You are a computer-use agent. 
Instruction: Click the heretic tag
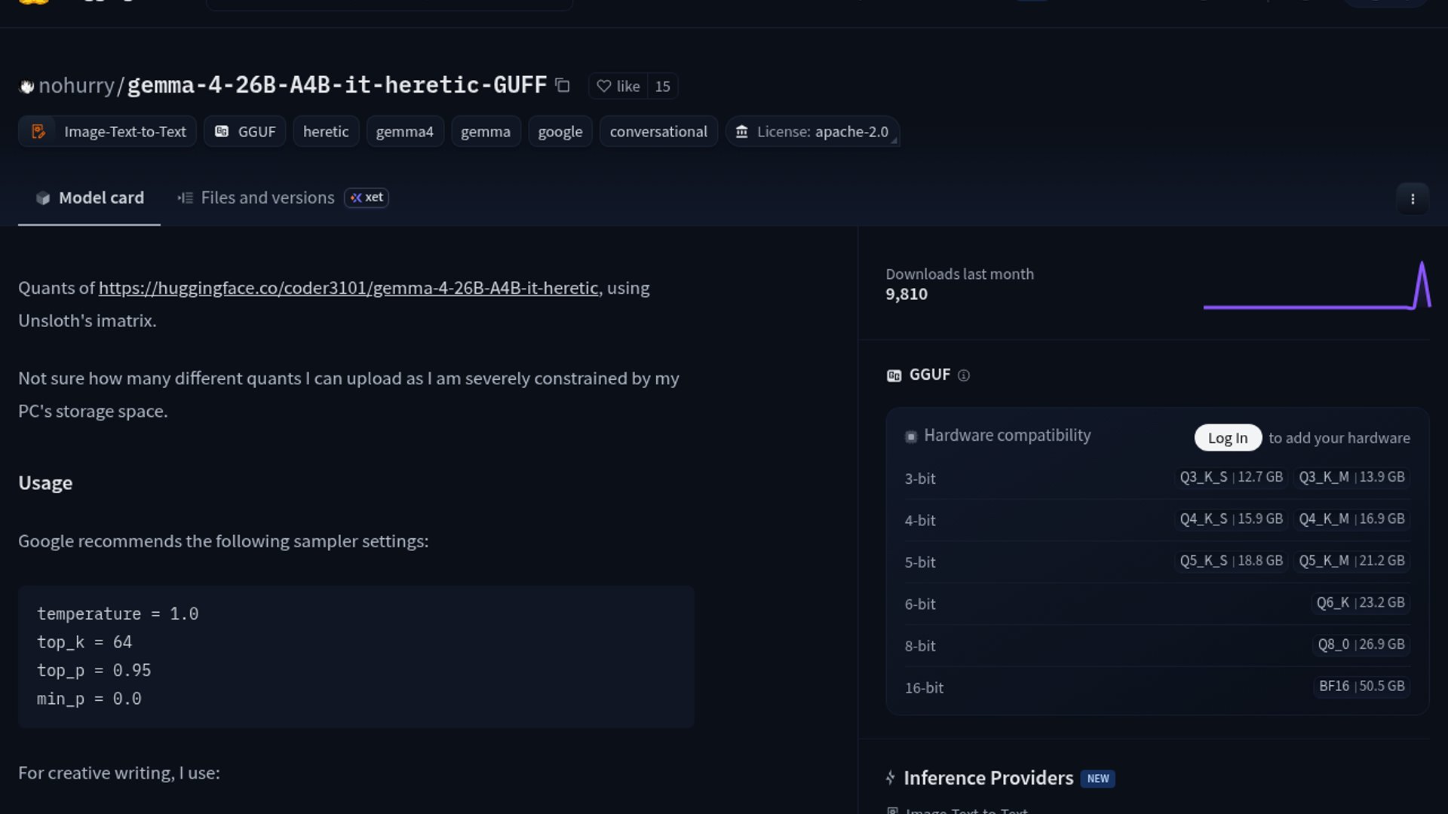point(326,132)
